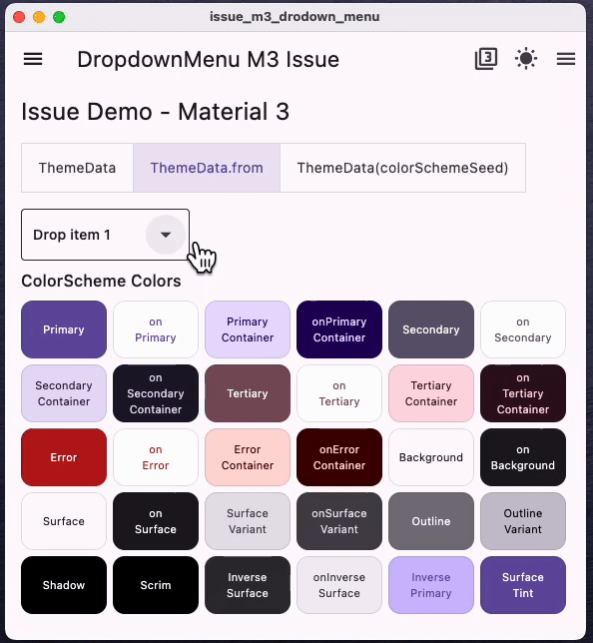Click the Inverse Primary swatch
The width and height of the screenshot is (593, 643).
click(431, 585)
